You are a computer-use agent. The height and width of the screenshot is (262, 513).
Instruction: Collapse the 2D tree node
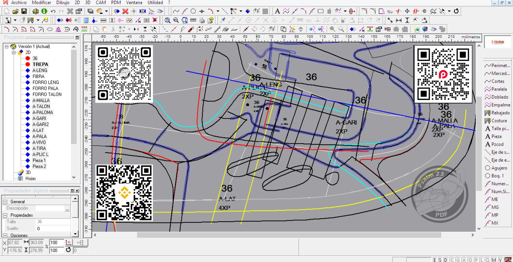[14, 52]
